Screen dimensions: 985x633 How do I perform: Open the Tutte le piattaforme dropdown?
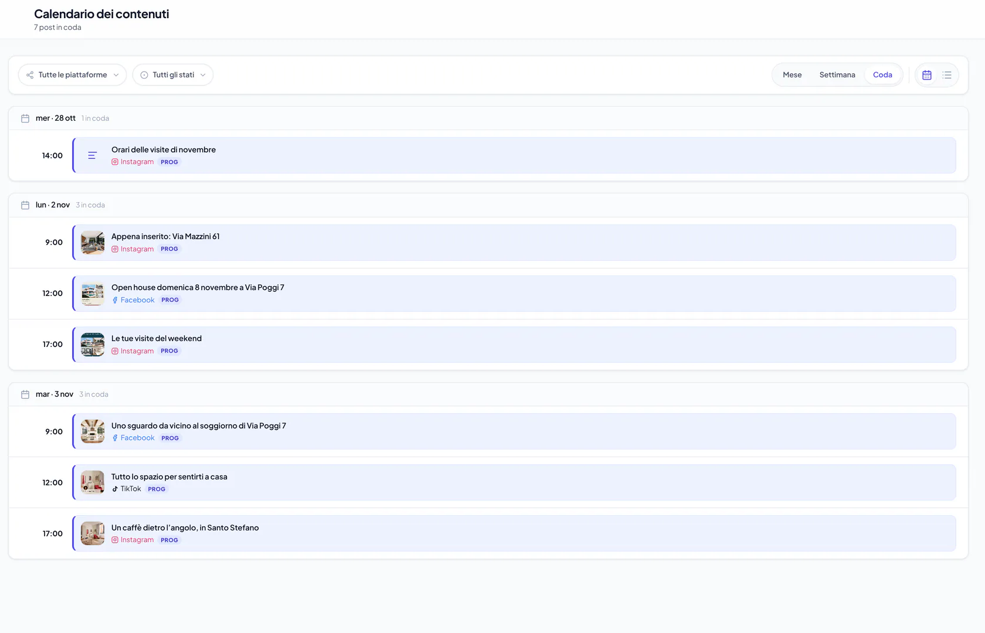click(x=72, y=75)
